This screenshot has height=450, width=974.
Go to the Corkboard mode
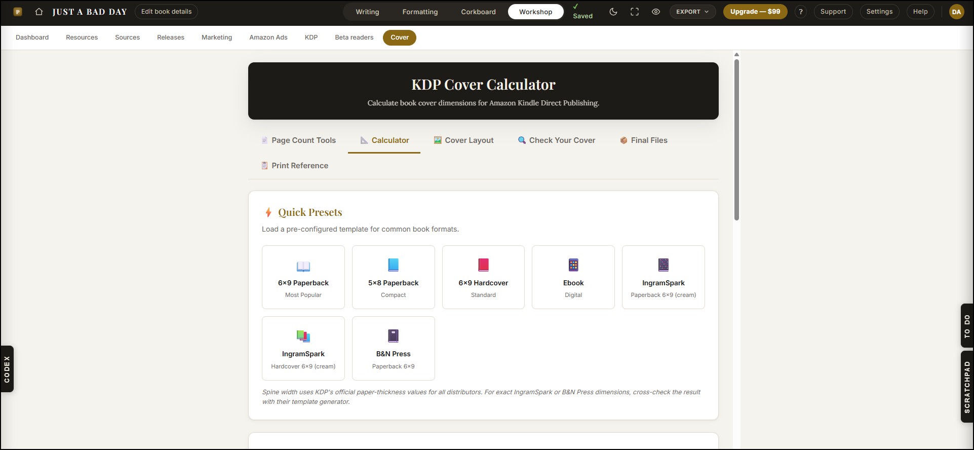click(478, 12)
